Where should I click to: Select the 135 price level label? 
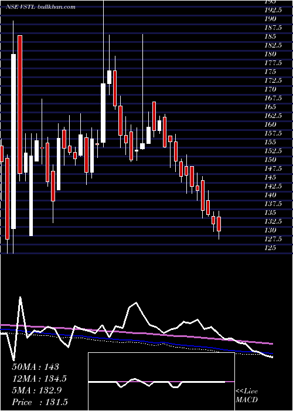[x=270, y=213]
